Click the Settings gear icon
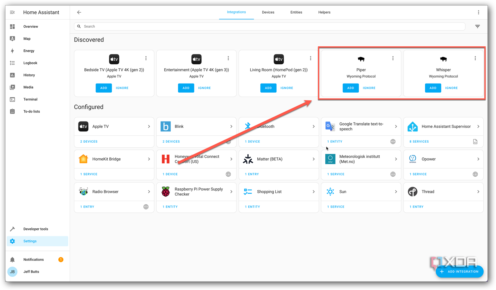496x290 pixels. 12,241
